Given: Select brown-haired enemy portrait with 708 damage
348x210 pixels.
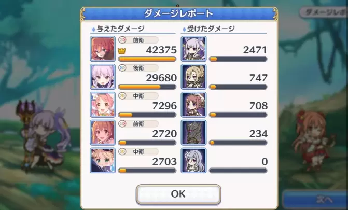Looking at the screenshot, I should pyautogui.click(x=193, y=105).
